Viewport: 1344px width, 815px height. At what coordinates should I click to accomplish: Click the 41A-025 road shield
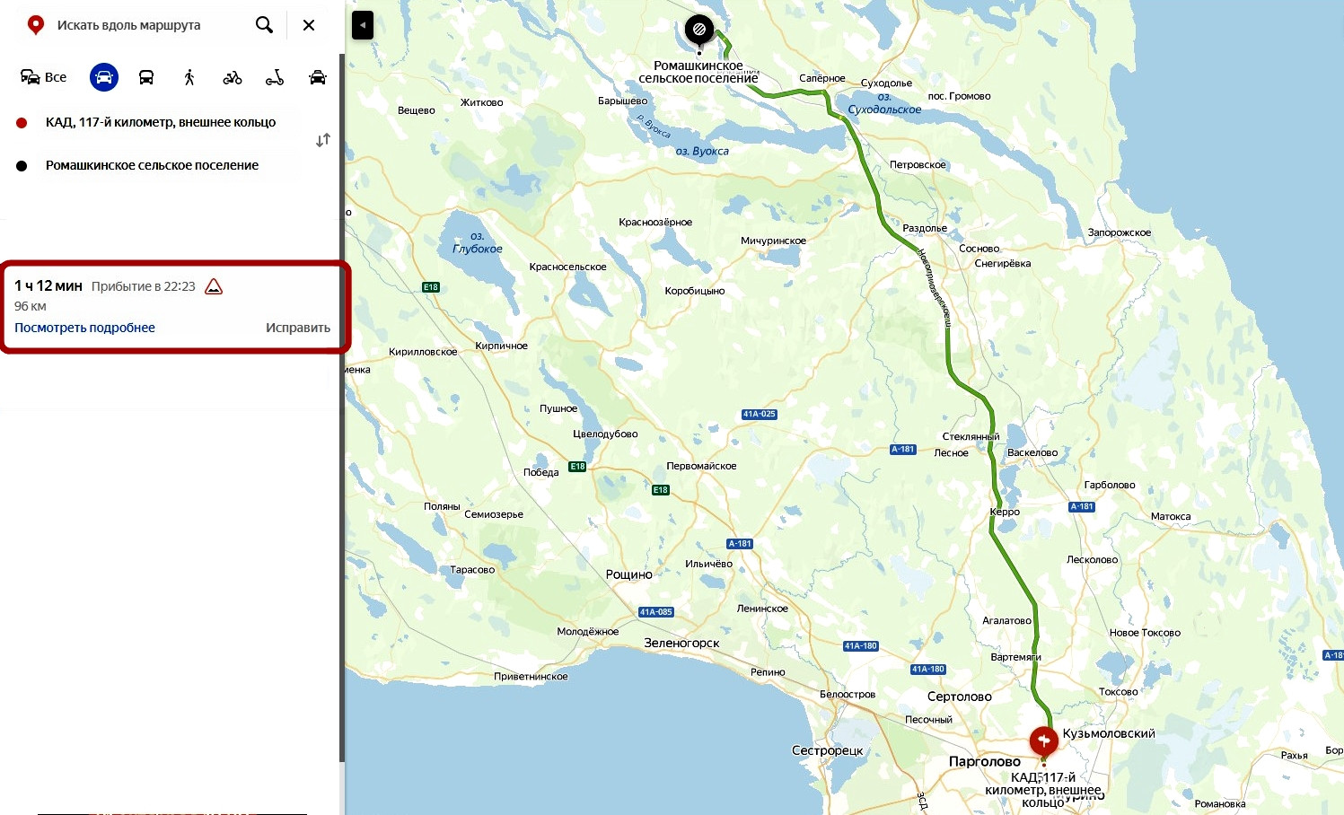(x=760, y=414)
